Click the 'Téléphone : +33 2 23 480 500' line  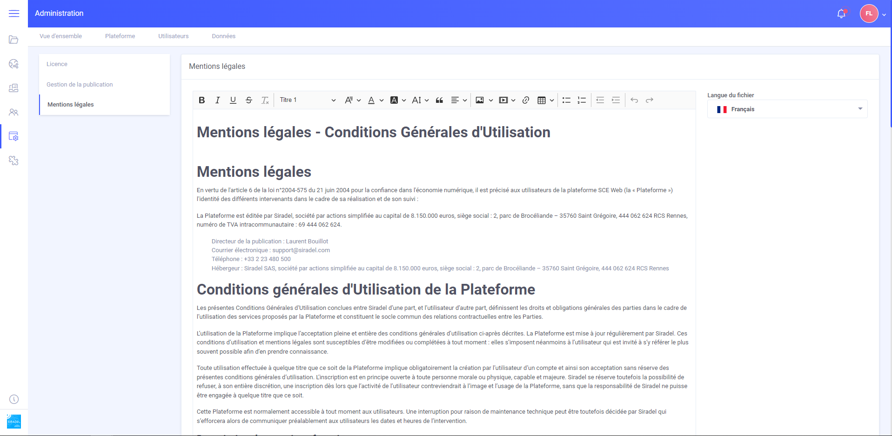click(251, 259)
